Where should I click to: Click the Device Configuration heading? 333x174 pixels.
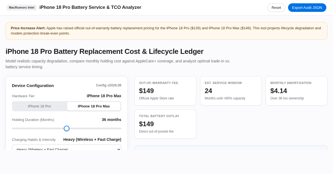33,86
